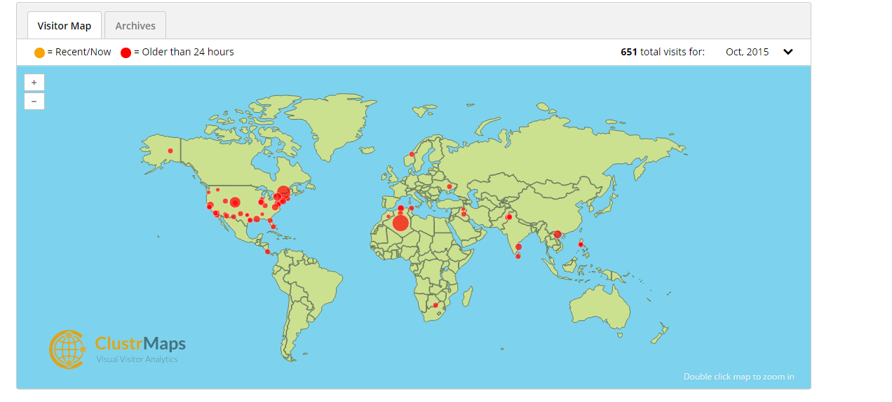Image resolution: width=892 pixels, height=402 pixels.
Task: Open the Archives tab
Action: coord(135,26)
